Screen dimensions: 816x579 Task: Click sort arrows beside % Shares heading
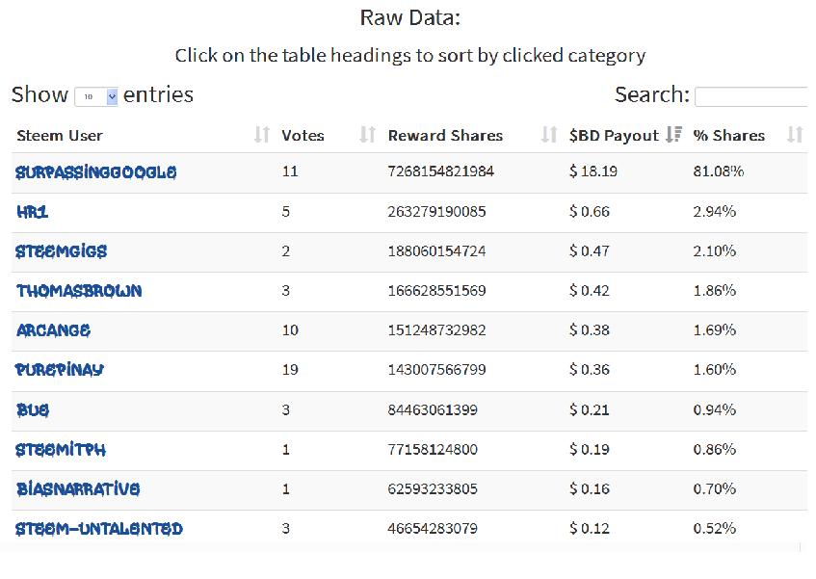pos(795,135)
